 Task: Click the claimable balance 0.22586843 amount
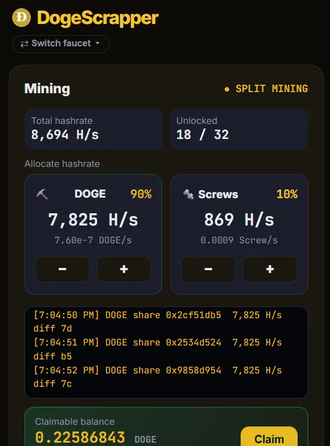(x=80, y=437)
